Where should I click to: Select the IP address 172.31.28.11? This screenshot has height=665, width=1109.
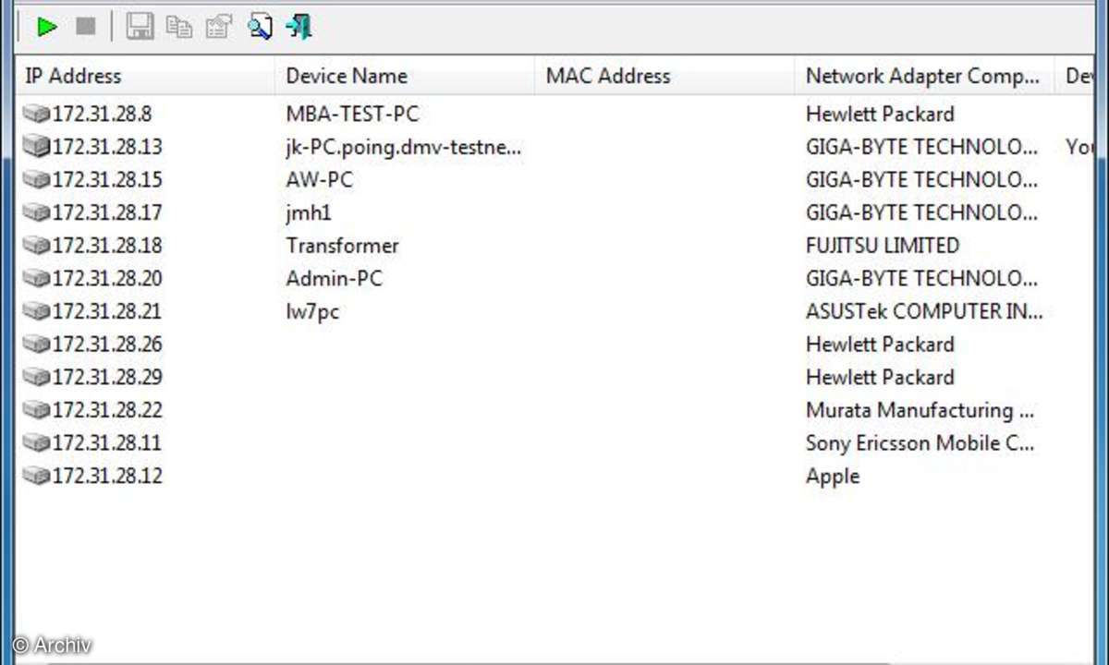point(107,442)
